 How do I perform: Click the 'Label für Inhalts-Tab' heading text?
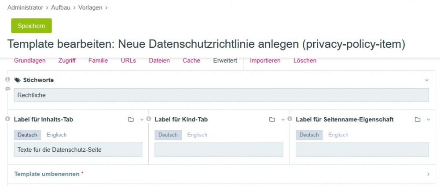point(44,119)
